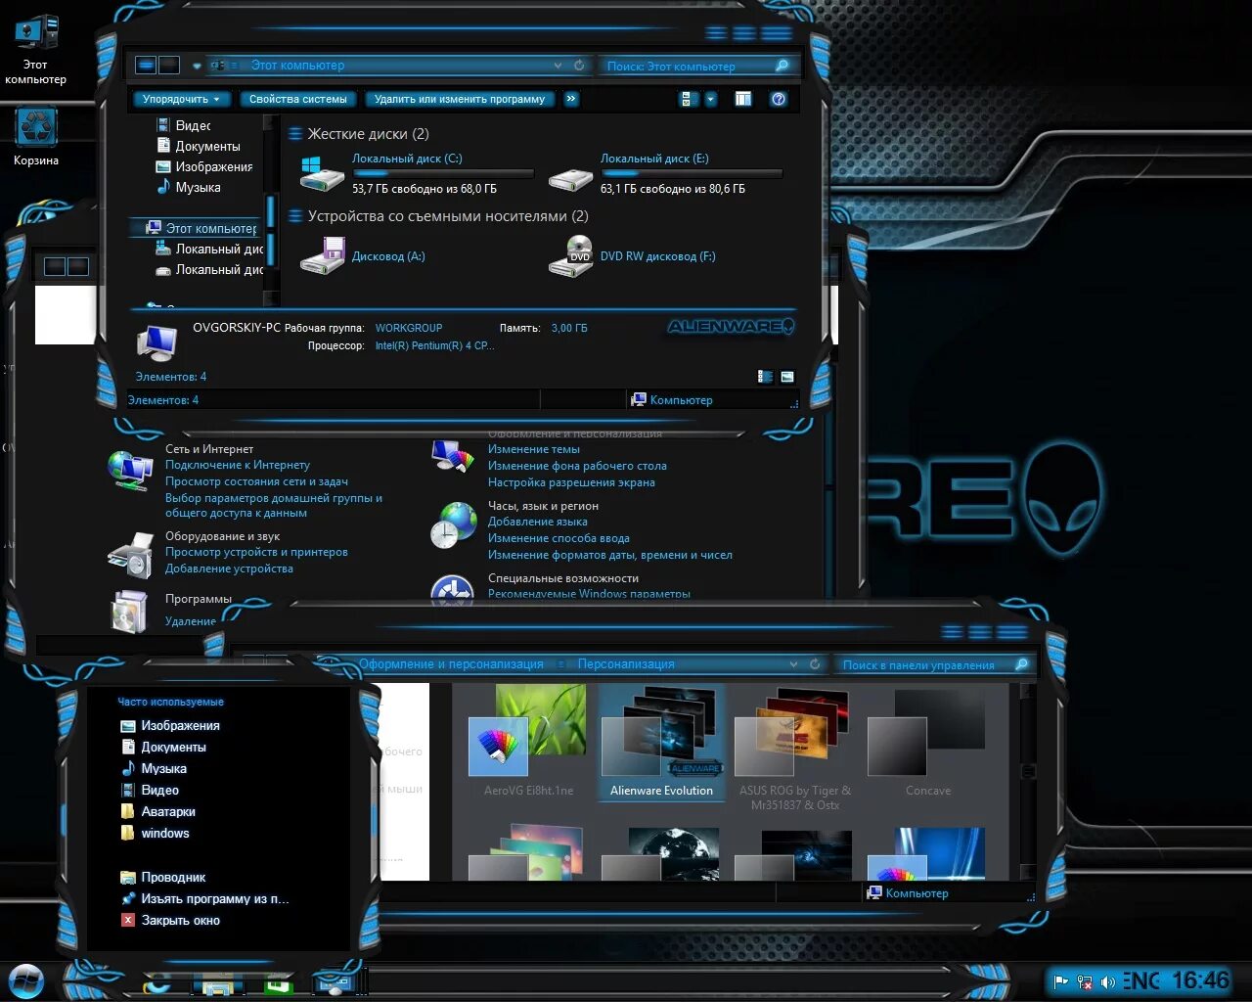Open Добавление устройства link

coord(229,569)
